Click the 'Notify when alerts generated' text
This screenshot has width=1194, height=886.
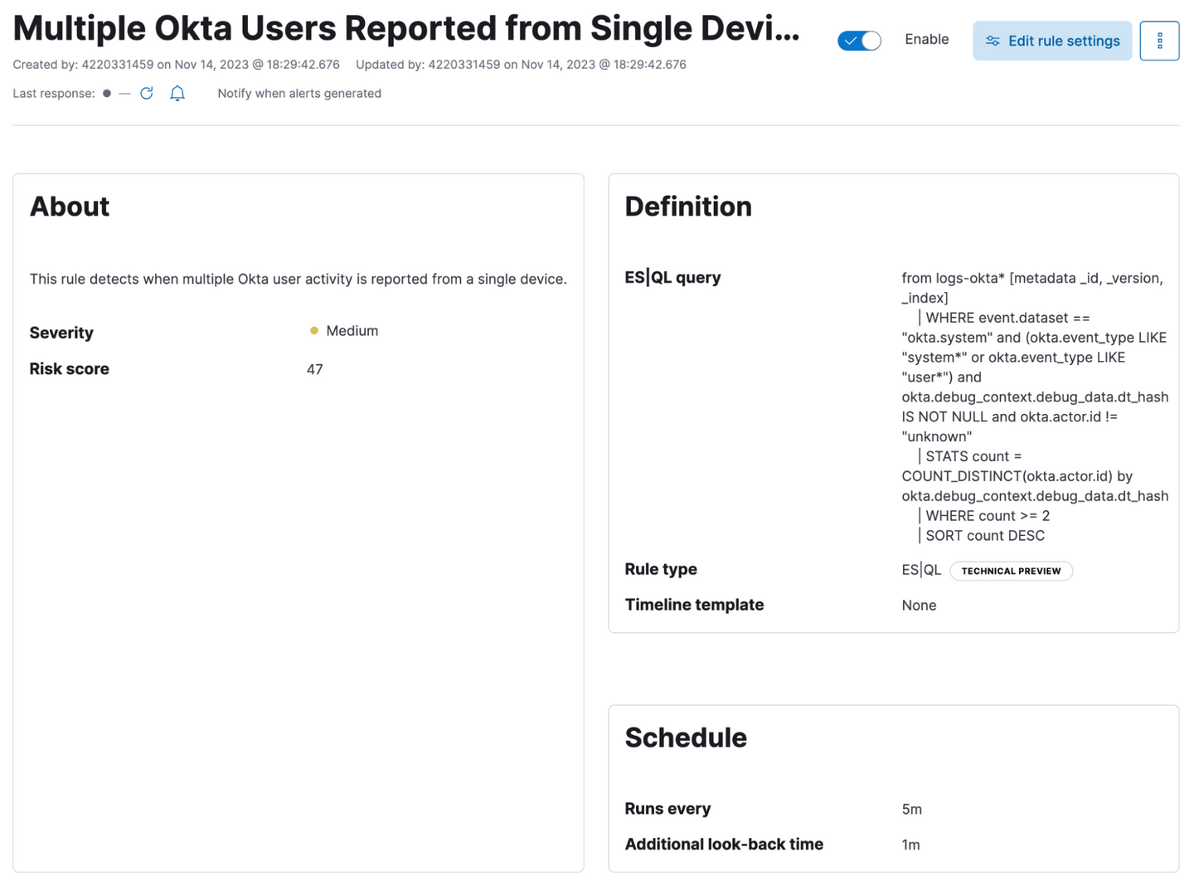click(x=298, y=94)
